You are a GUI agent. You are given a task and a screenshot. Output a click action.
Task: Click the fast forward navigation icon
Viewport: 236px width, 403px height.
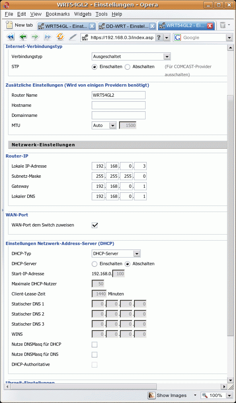pos(47,37)
